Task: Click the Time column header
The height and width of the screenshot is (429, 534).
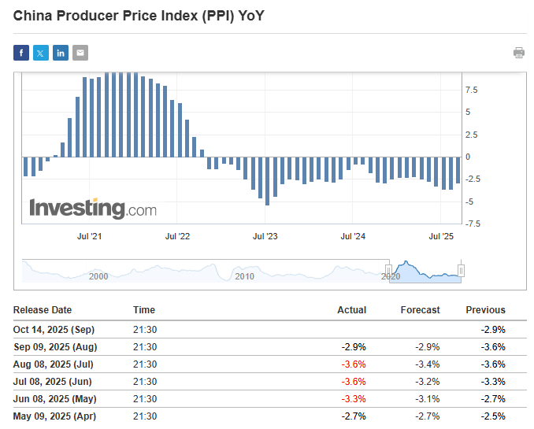Action: pyautogui.click(x=144, y=309)
